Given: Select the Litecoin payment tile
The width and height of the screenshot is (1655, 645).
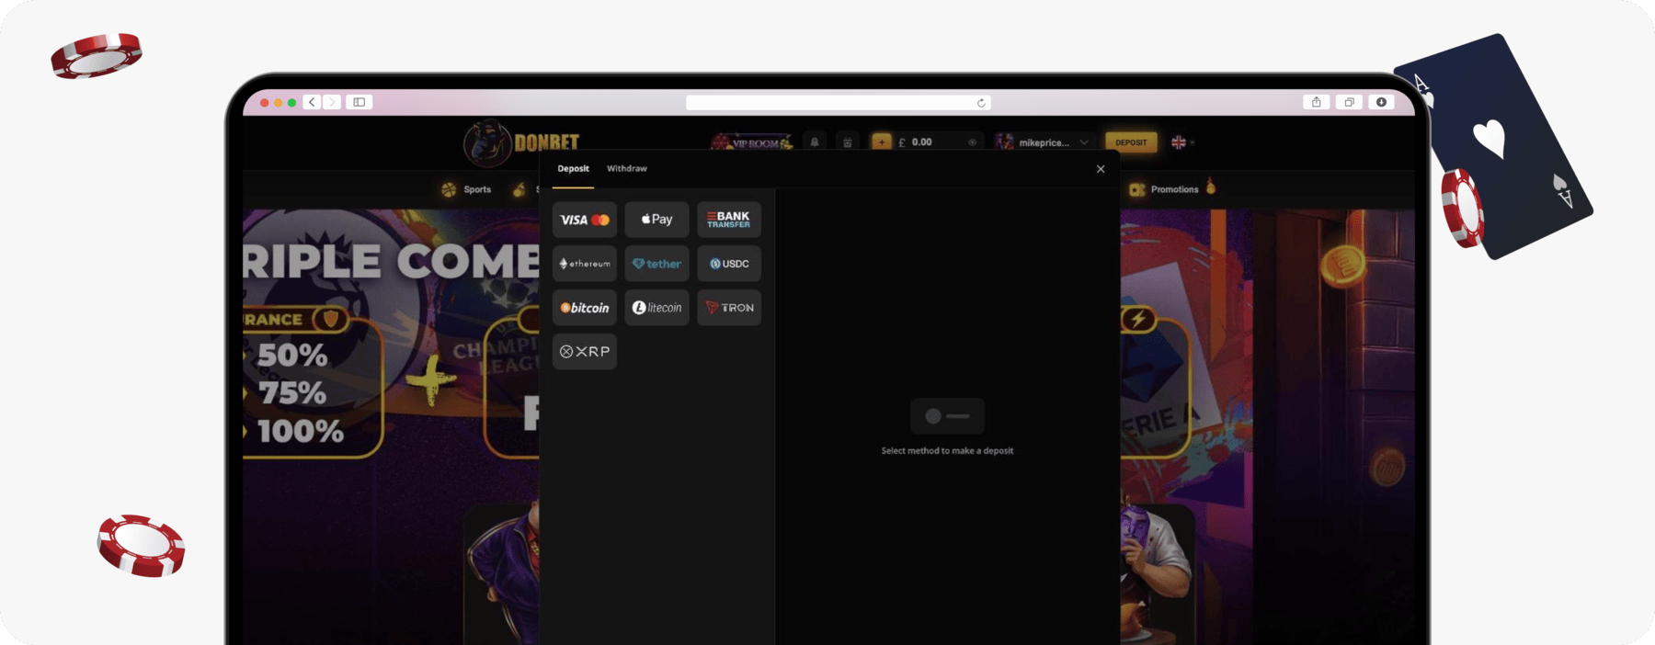Looking at the screenshot, I should (x=656, y=308).
